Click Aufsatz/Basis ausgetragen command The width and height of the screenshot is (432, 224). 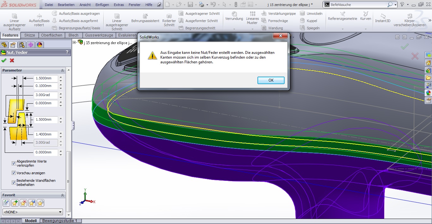coord(76,14)
